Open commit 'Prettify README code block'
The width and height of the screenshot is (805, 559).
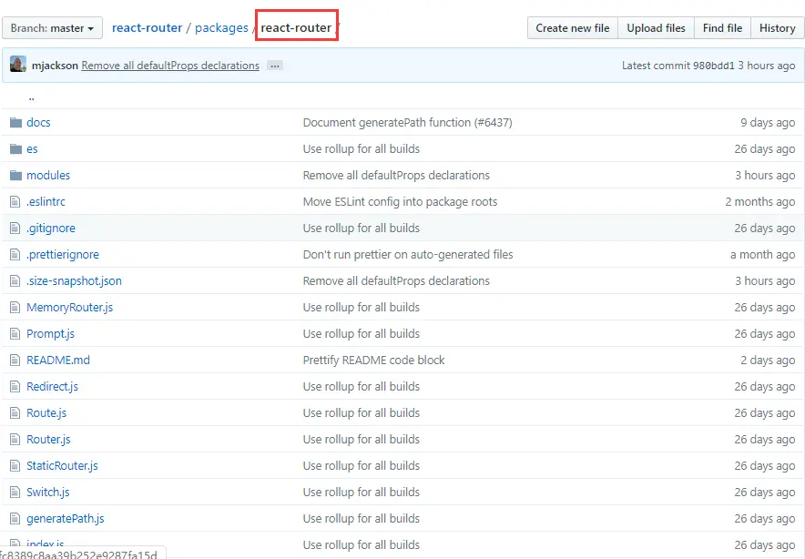[x=373, y=361]
